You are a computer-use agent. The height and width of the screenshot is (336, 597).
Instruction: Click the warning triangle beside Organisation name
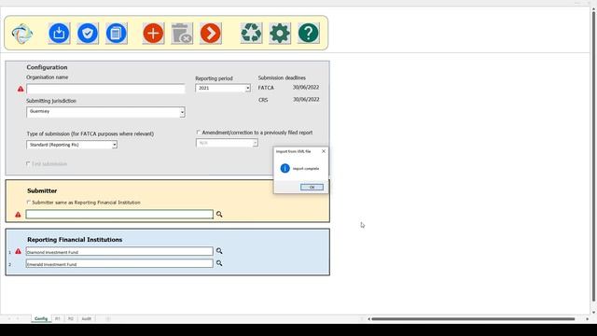[x=21, y=89]
